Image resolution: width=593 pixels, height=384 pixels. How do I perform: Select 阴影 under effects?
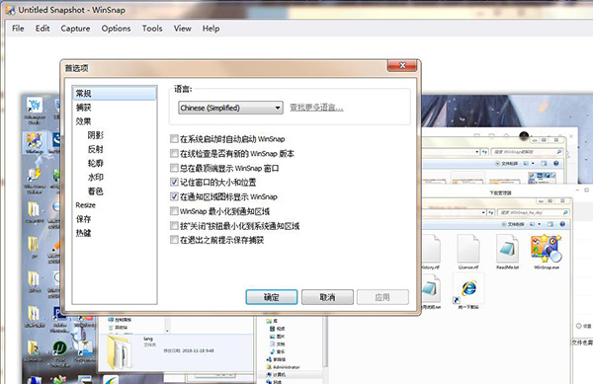[x=95, y=135]
